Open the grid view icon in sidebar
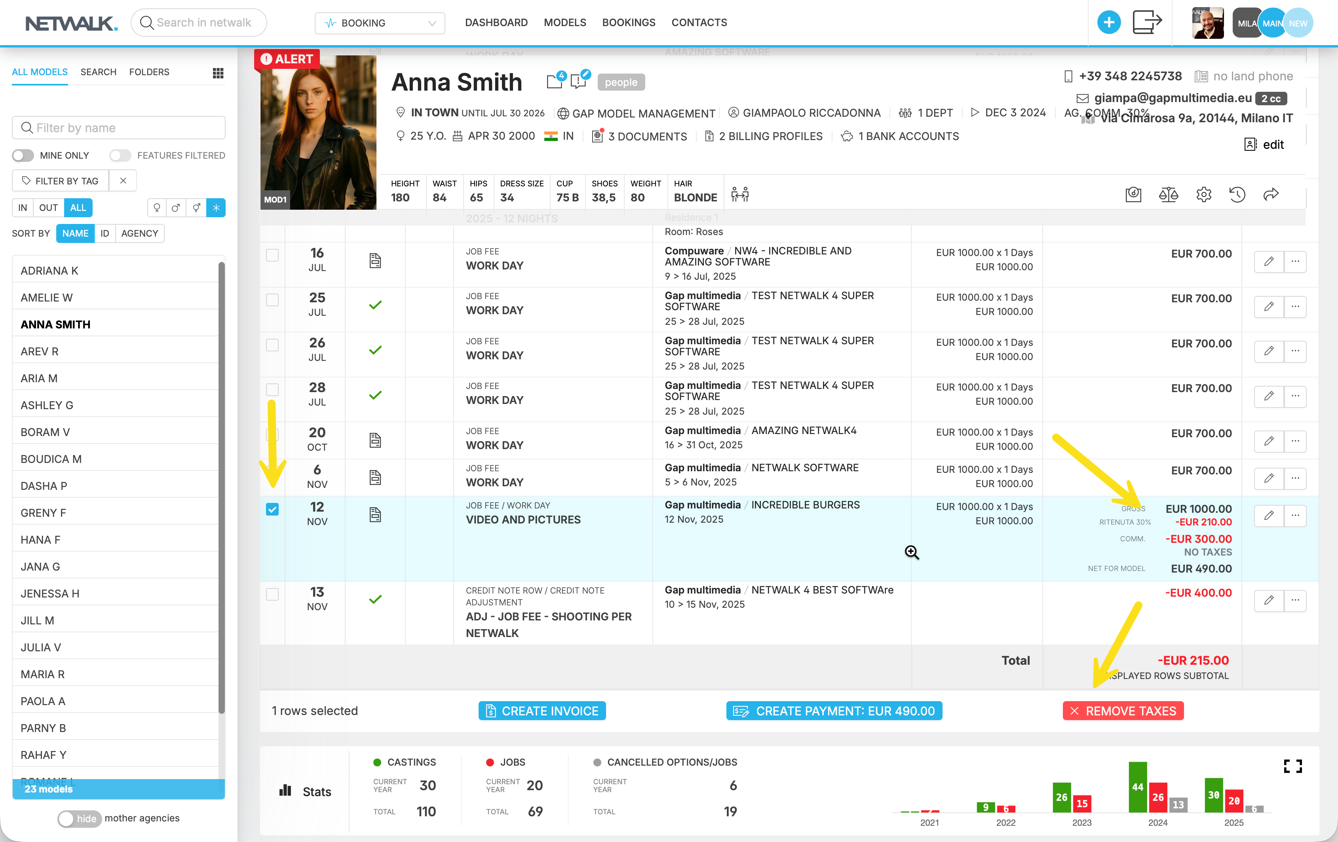 tap(218, 73)
